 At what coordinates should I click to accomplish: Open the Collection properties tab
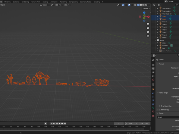point(153,84)
